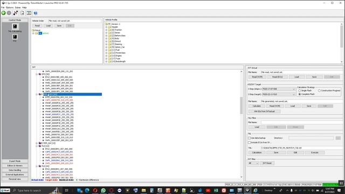
Task: Click the TAL Filter File Name field
Action: (302, 122)
